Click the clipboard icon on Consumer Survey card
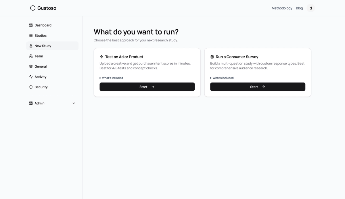 coord(212,57)
